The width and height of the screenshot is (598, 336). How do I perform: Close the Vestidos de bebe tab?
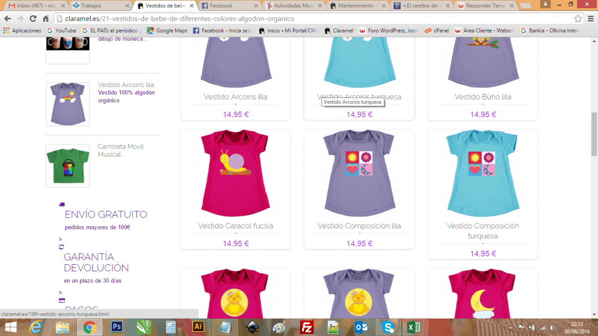pos(192,6)
